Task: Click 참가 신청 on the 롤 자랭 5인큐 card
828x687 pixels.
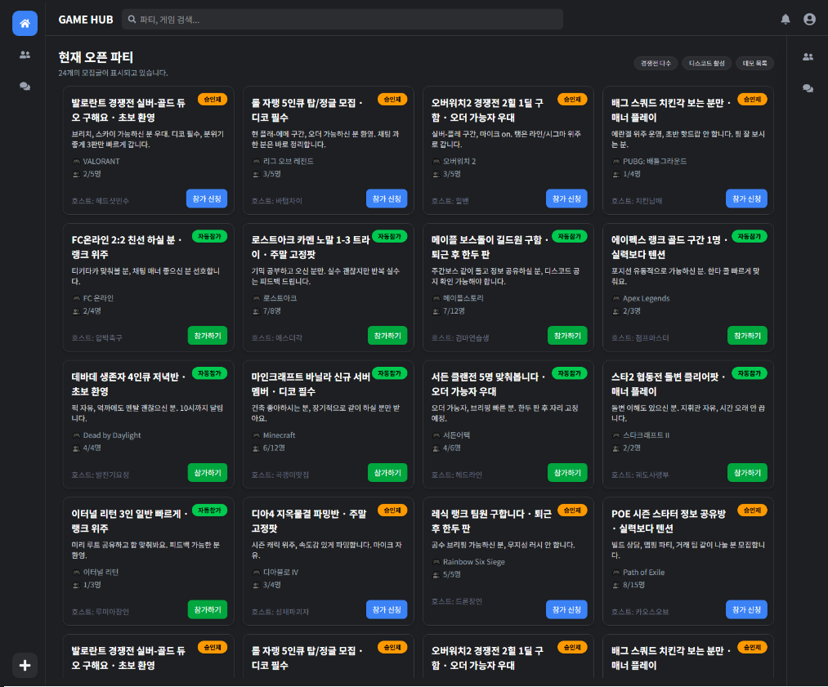Action: (387, 199)
